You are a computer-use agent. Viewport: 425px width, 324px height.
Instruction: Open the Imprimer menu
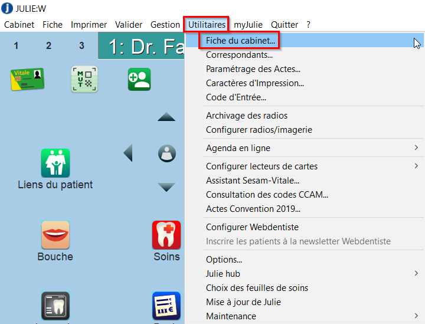click(89, 25)
